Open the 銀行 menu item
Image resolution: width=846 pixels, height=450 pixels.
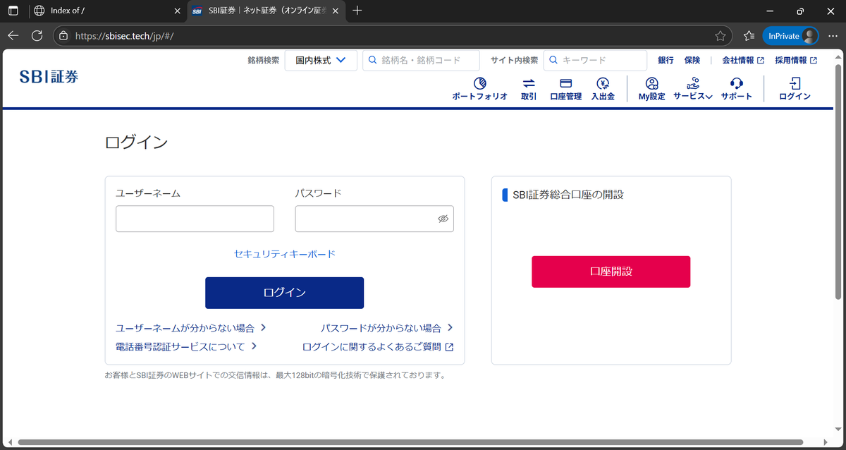pos(666,61)
